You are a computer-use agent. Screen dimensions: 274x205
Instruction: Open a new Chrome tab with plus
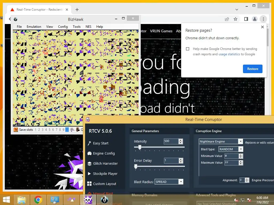click(x=77, y=10)
